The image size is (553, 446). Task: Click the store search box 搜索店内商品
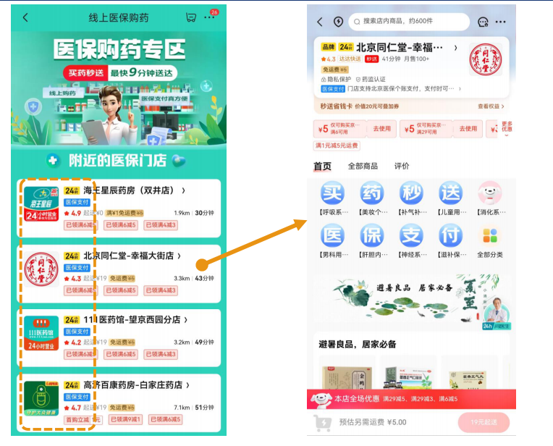tap(409, 22)
